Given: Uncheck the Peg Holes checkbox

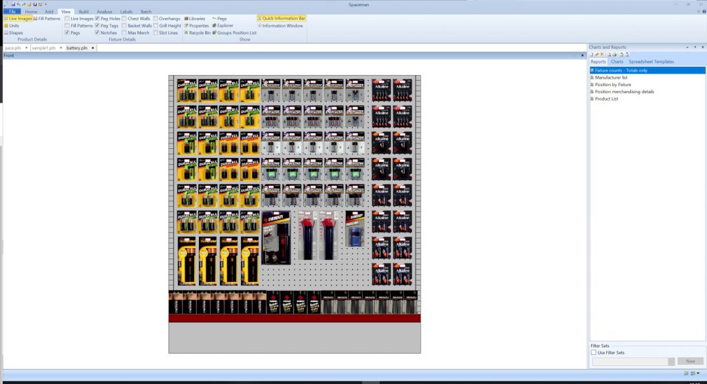Looking at the screenshot, I should point(97,19).
